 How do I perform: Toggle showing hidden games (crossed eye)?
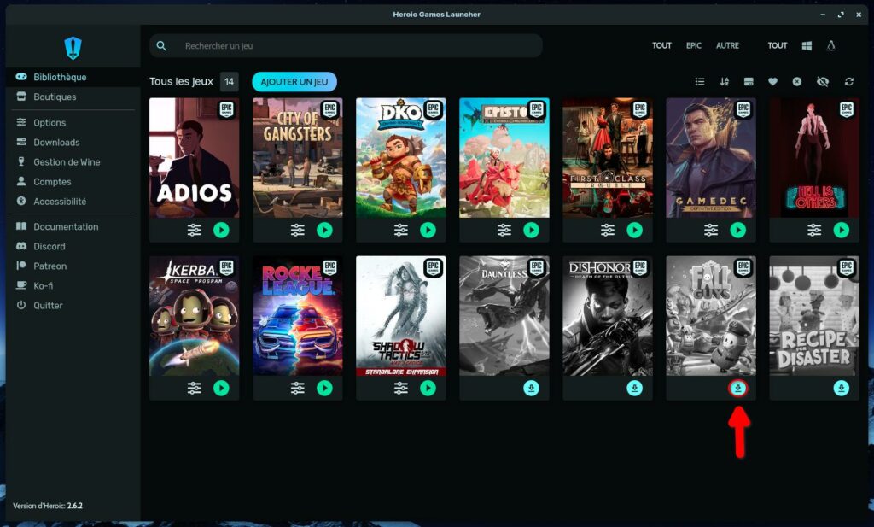(823, 82)
